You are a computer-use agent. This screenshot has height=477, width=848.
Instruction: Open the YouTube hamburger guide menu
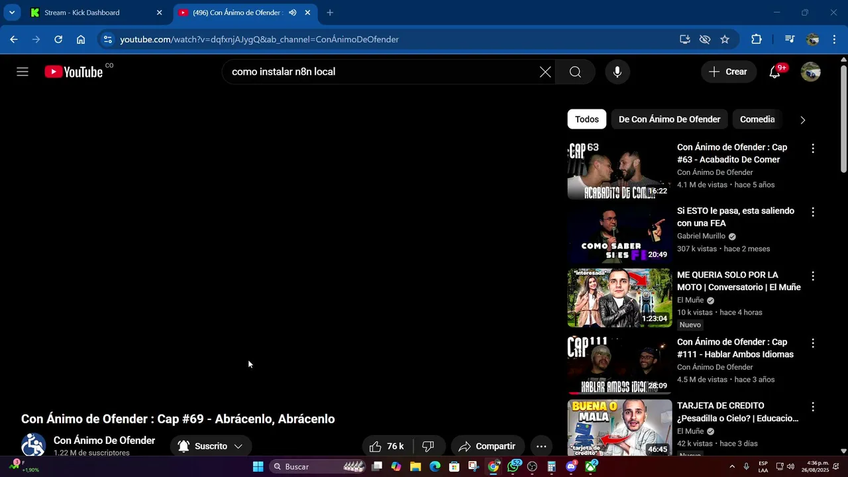click(x=23, y=72)
